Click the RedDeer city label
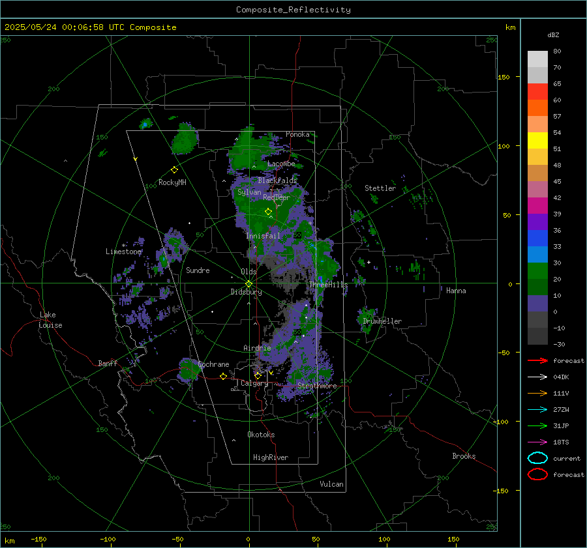587x548 pixels. pos(277,197)
